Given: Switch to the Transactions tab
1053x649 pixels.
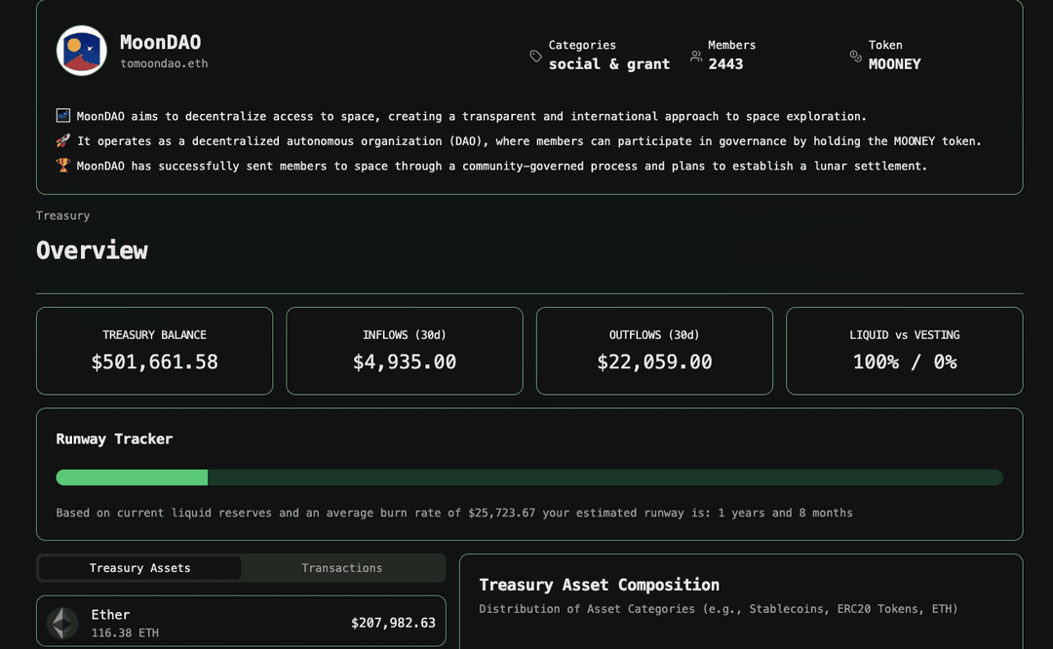Looking at the screenshot, I should pos(342,568).
